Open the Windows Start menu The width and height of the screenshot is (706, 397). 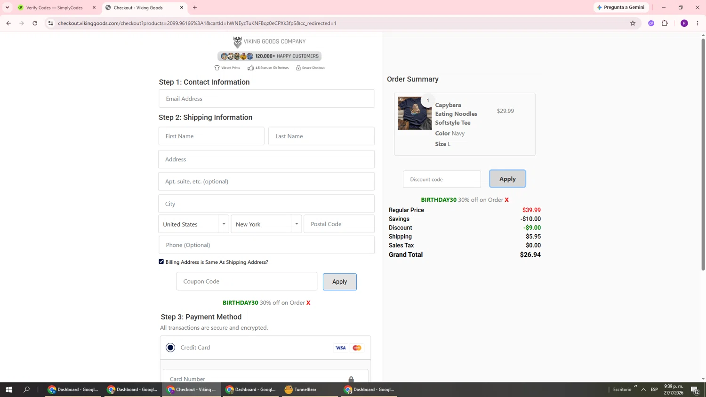pyautogui.click(x=8, y=389)
